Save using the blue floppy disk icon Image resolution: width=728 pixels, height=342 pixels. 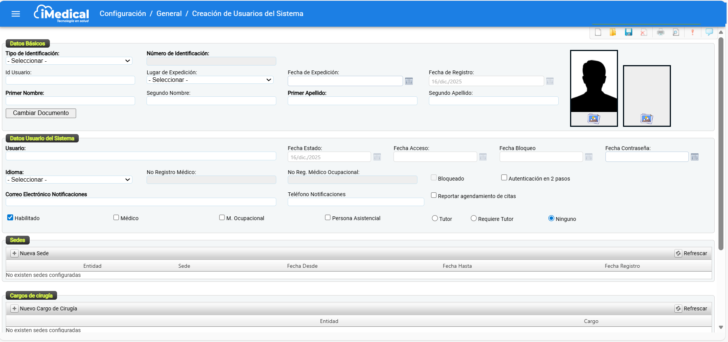(x=628, y=32)
